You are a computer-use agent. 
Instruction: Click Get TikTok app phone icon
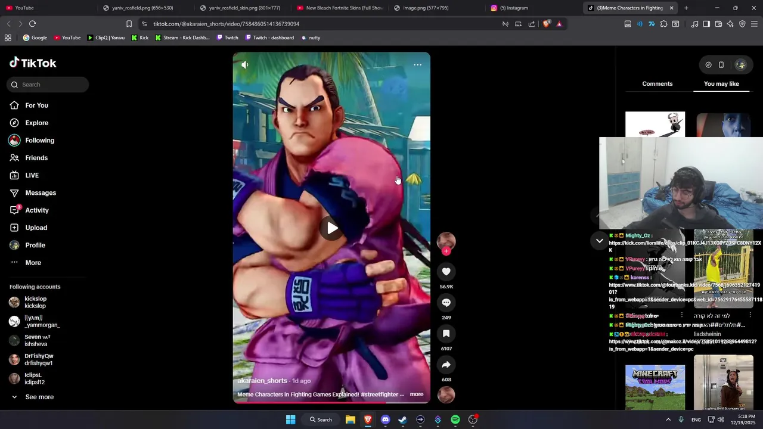point(721,65)
